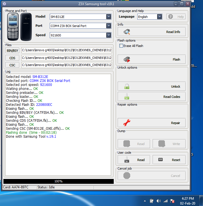Click 'Detected Flash ID: 220800EC' log line
The height and width of the screenshot is (206, 203).
(x=29, y=105)
